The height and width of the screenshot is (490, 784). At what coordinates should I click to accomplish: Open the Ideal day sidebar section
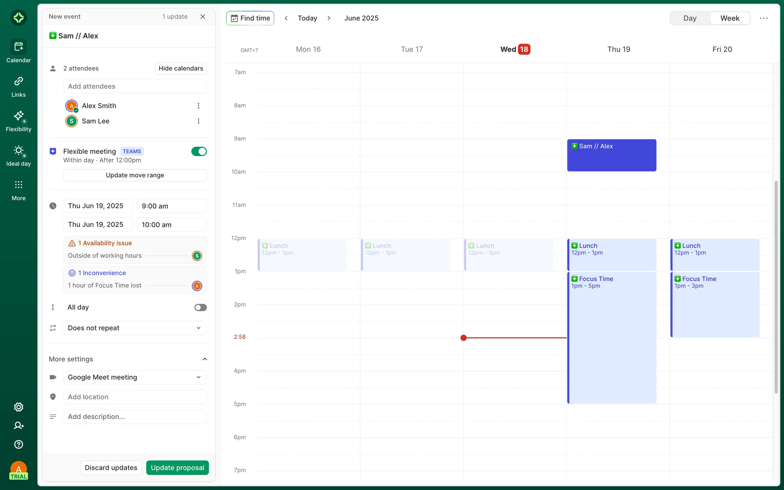pyautogui.click(x=18, y=156)
